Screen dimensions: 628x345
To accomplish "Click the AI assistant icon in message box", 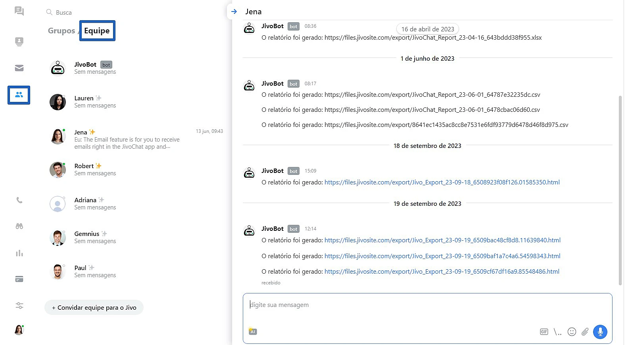I will [x=253, y=332].
